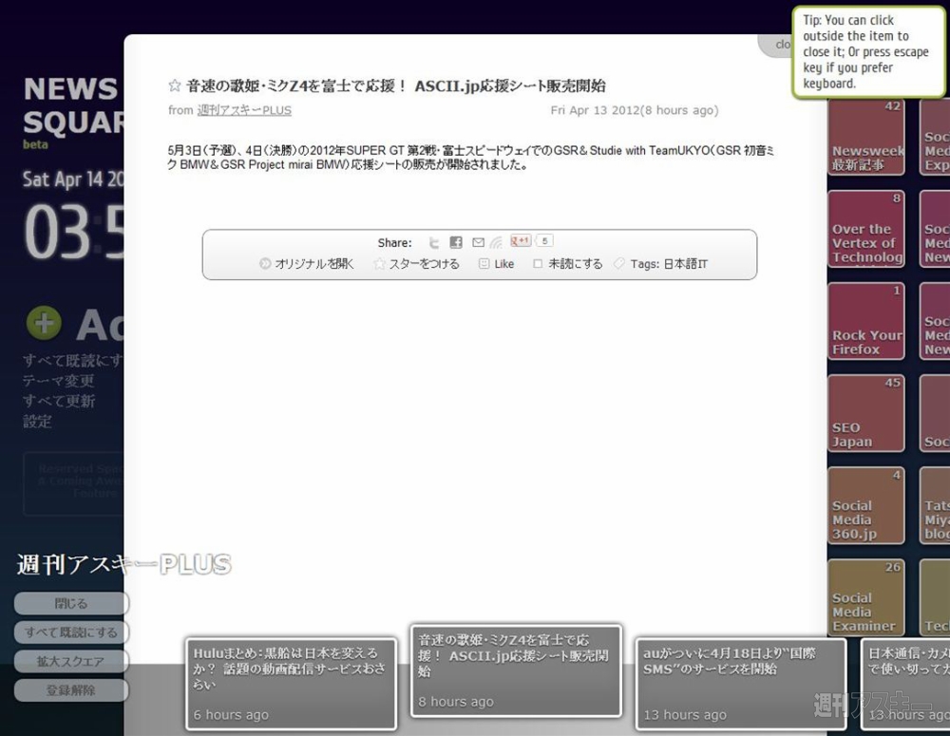950x736 pixels.
Task: Click the star icon beside the article title
Action: [175, 85]
